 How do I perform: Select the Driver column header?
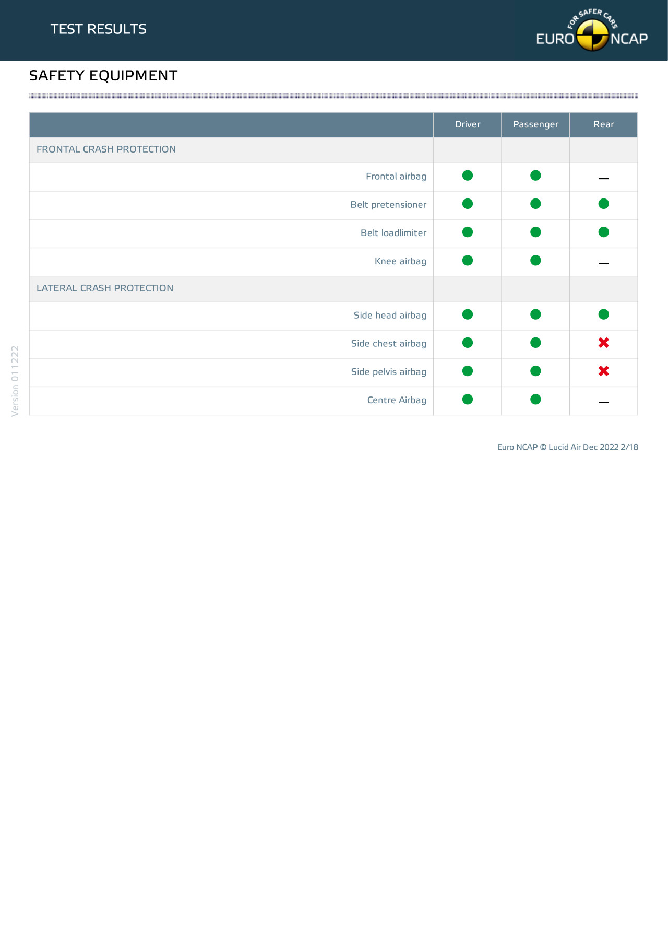point(468,125)
